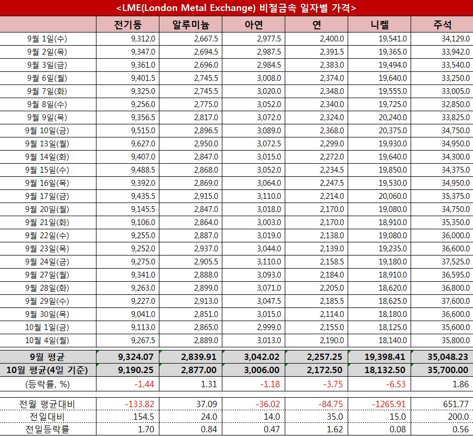The image size is (473, 436).
Task: Click copper value 9,267.5 on 10월 4일
Action: click(x=143, y=341)
